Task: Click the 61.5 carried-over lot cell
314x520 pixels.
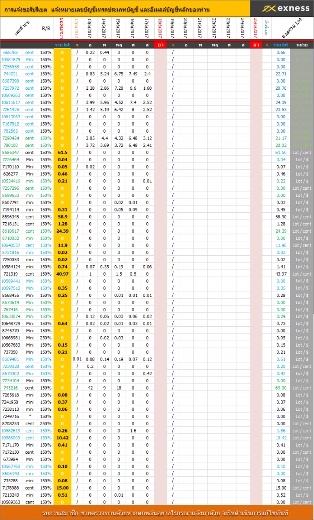Action: 62,153
